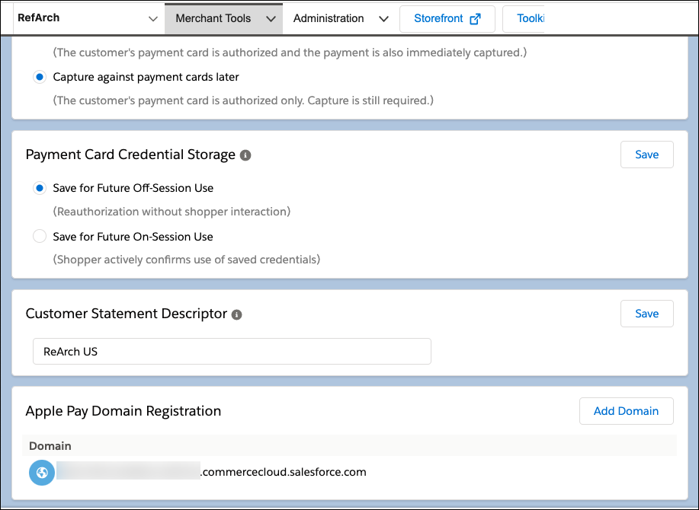Save the Customer Statement Descriptor
Screen dimensions: 699x510
tap(646, 313)
